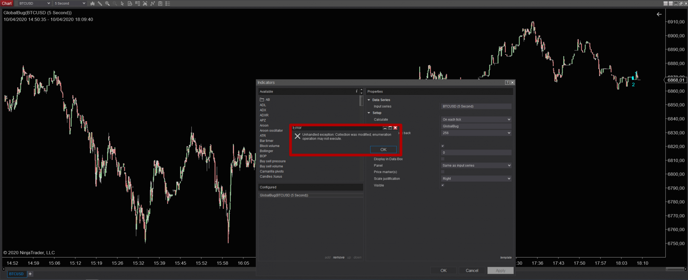Viewport: 688px width, 280px height.
Task: Collapse the Data Series section
Action: click(369, 100)
